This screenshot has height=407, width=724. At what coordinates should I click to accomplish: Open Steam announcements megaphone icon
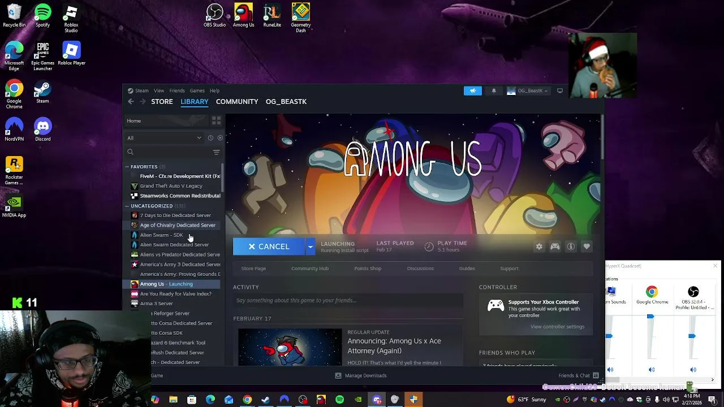473,90
